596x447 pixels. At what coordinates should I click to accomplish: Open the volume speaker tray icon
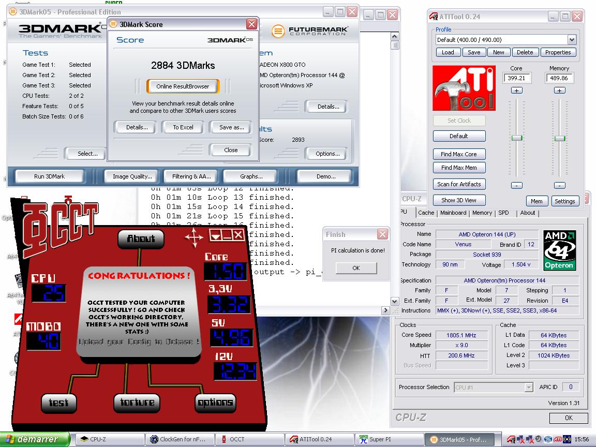pos(539,439)
